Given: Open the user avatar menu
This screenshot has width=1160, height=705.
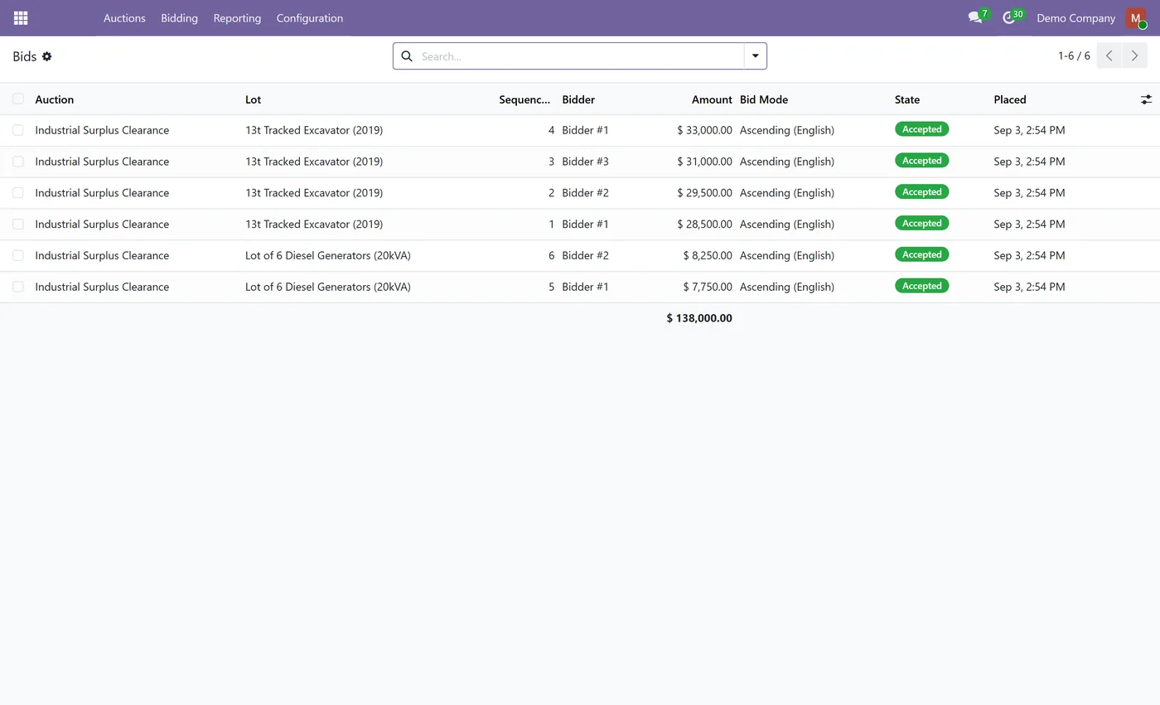Looking at the screenshot, I should (1136, 18).
